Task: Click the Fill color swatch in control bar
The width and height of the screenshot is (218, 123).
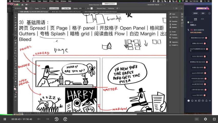Action: click(26, 8)
